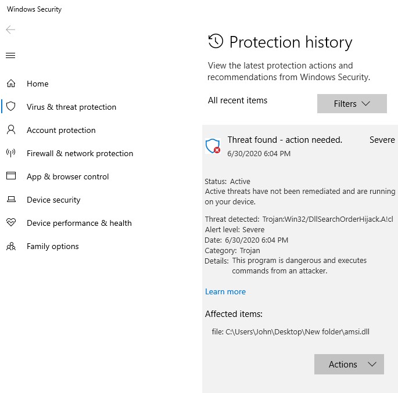Select Device performance & health
398x393 pixels.
pyautogui.click(x=79, y=223)
